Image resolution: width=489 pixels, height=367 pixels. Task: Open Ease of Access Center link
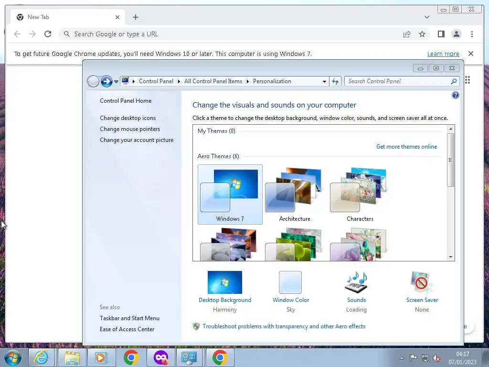(127, 329)
